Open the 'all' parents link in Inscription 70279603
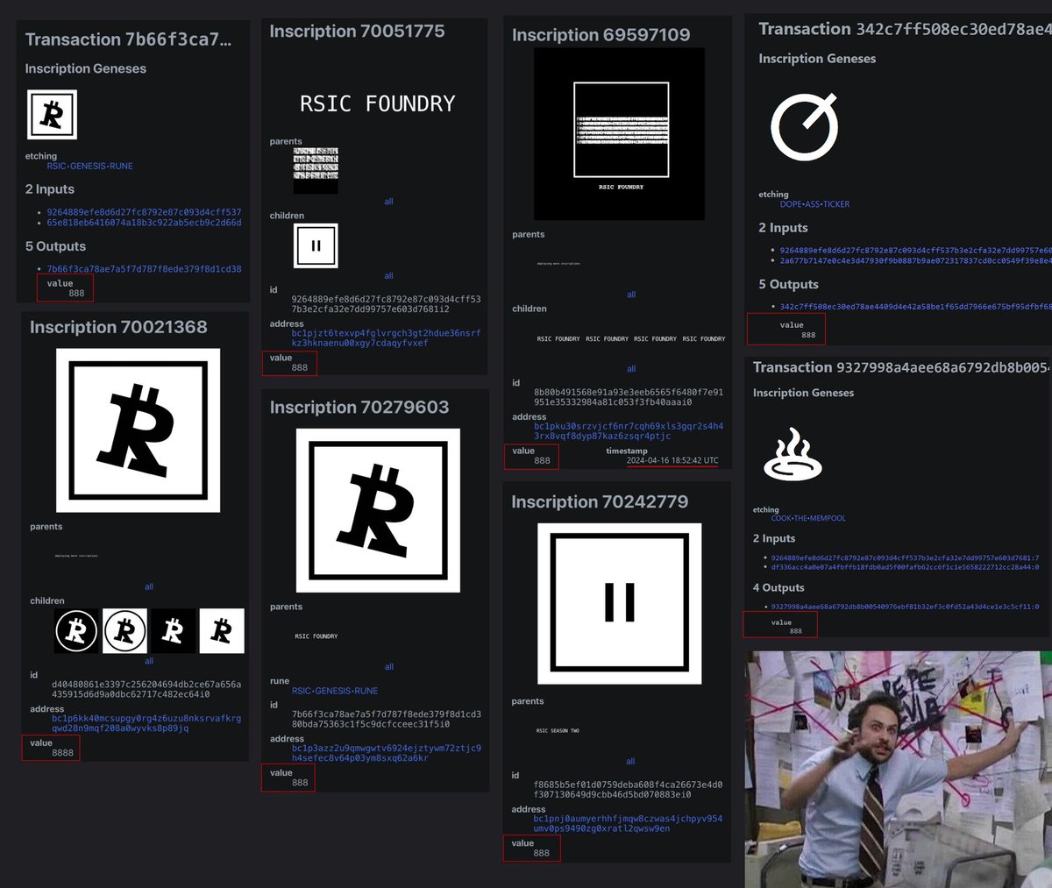The width and height of the screenshot is (1052, 888). point(389,666)
